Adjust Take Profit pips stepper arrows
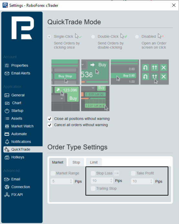The width and height of the screenshot is (179, 224). point(151,181)
